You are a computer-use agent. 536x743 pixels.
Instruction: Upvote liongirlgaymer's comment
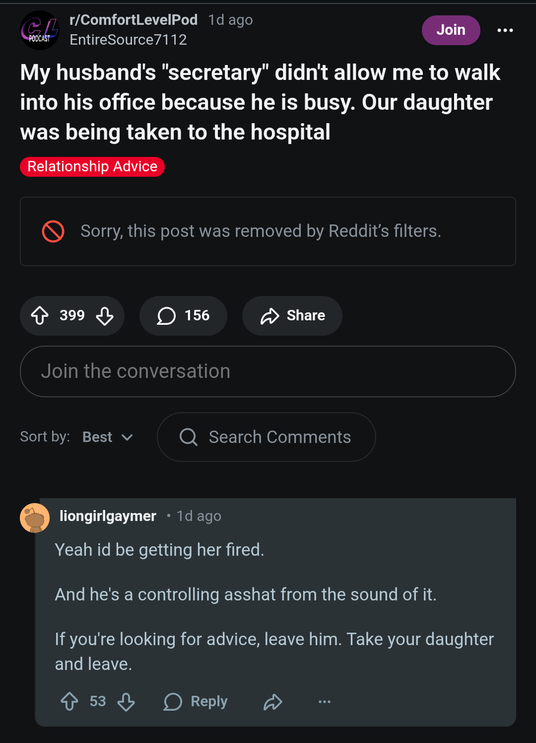(69, 701)
